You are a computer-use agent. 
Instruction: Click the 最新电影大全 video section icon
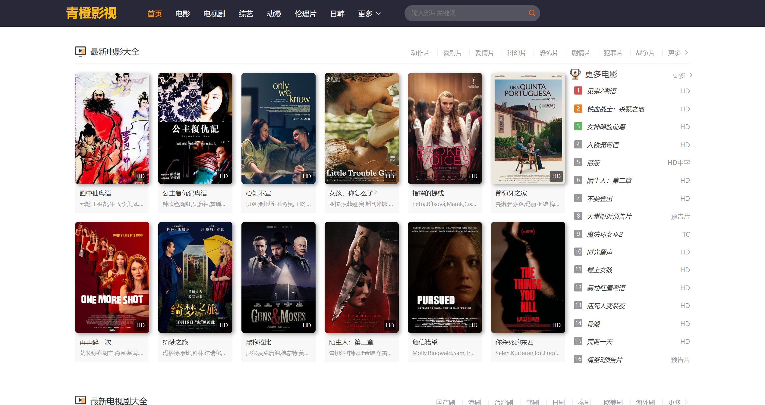tap(80, 51)
